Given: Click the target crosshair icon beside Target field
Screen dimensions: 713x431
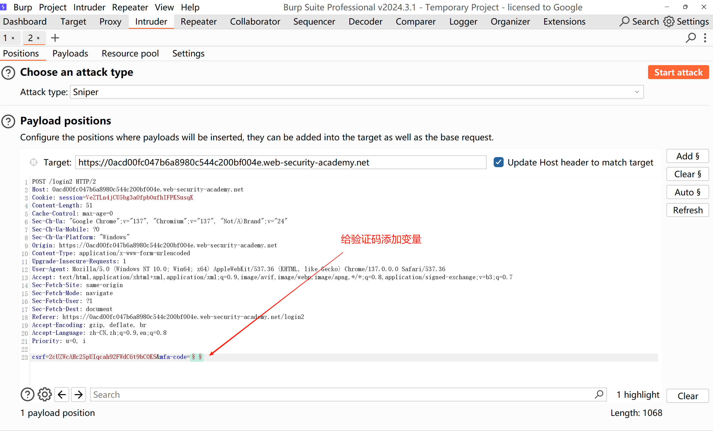Looking at the screenshot, I should (34, 162).
